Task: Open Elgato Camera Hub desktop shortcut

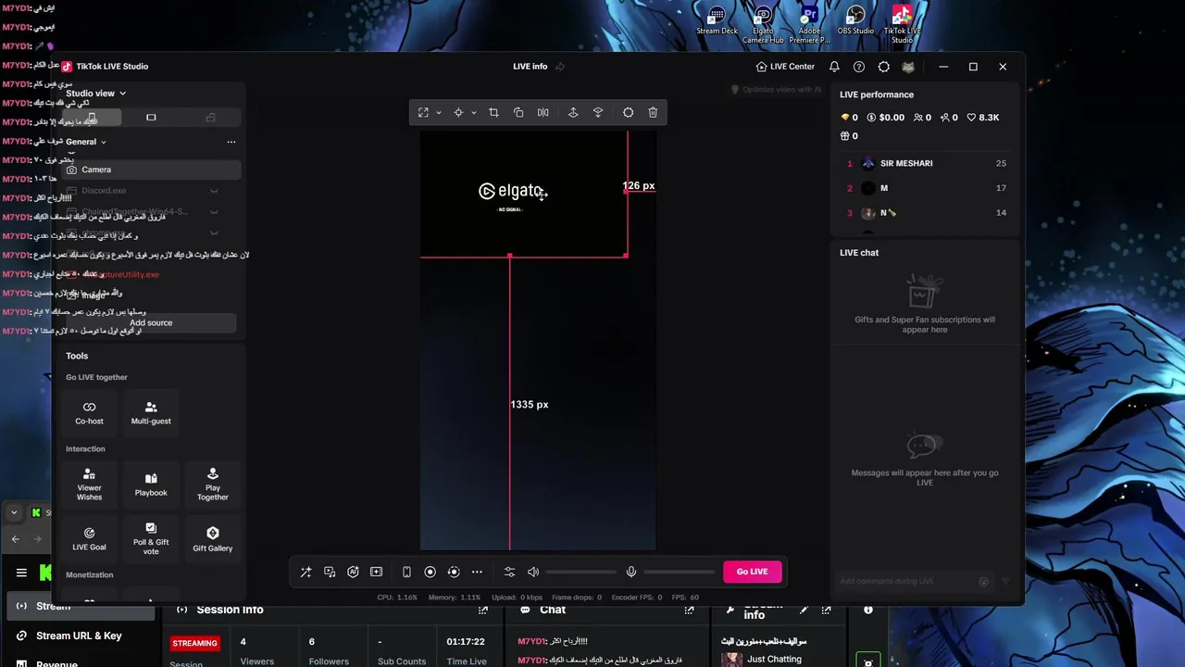Action: 763,25
